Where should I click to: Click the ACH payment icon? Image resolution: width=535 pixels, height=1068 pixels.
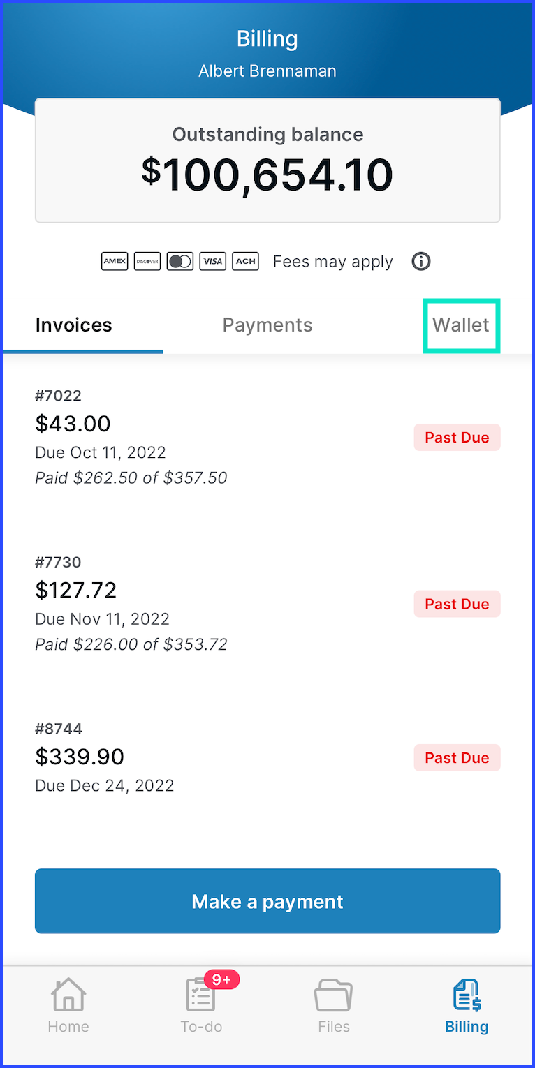pyautogui.click(x=245, y=262)
